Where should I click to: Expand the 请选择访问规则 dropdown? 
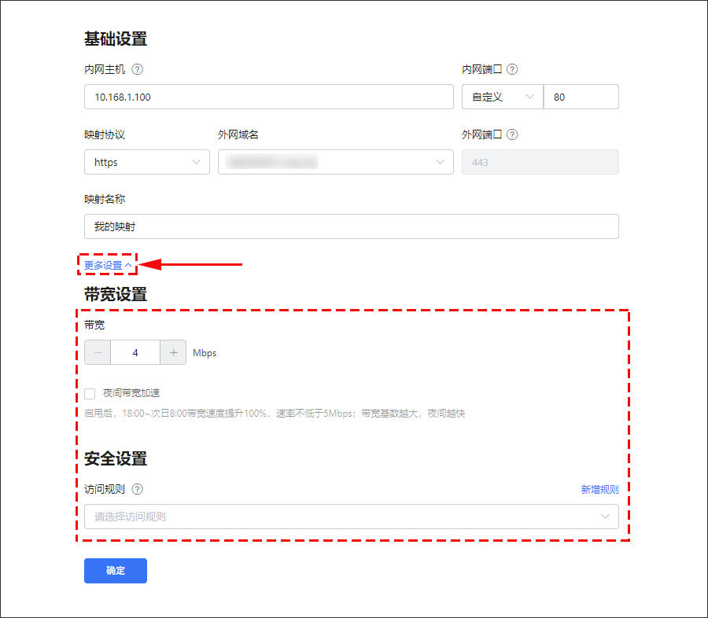(351, 517)
